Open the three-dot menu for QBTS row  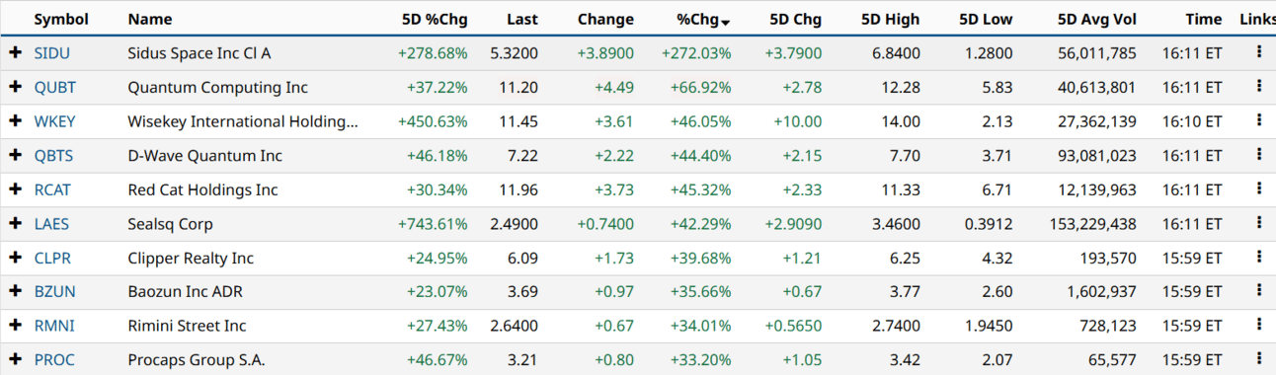[x=1258, y=155]
